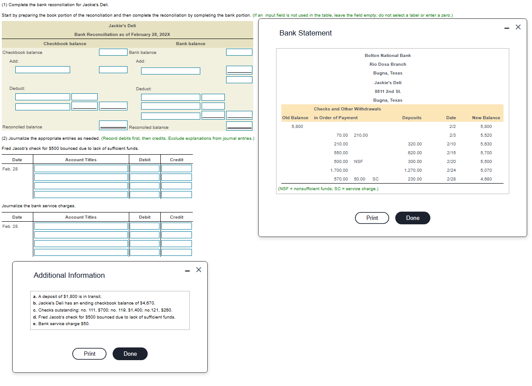The width and height of the screenshot is (532, 386).
Task: Click third bank Deduct label field
Action: 170,116
